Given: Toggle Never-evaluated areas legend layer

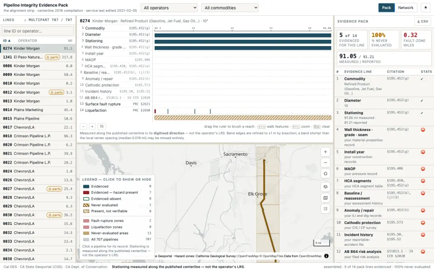Looking at the screenshot, I should (117, 234).
